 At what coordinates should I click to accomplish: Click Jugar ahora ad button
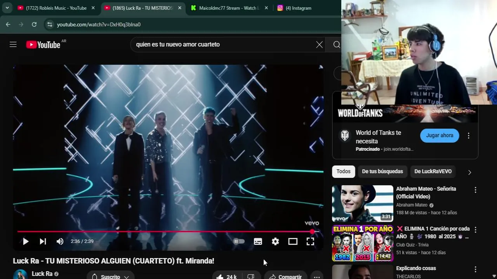click(440, 136)
